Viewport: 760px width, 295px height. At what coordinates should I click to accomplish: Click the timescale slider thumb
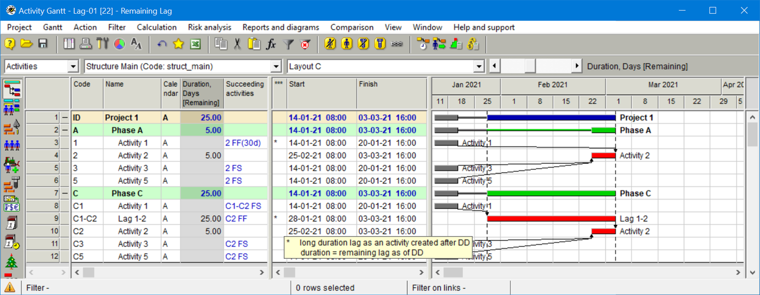click(x=530, y=66)
